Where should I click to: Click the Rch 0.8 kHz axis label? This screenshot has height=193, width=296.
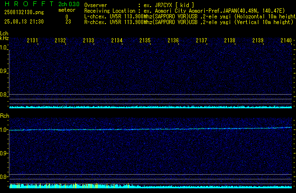pos(4,177)
